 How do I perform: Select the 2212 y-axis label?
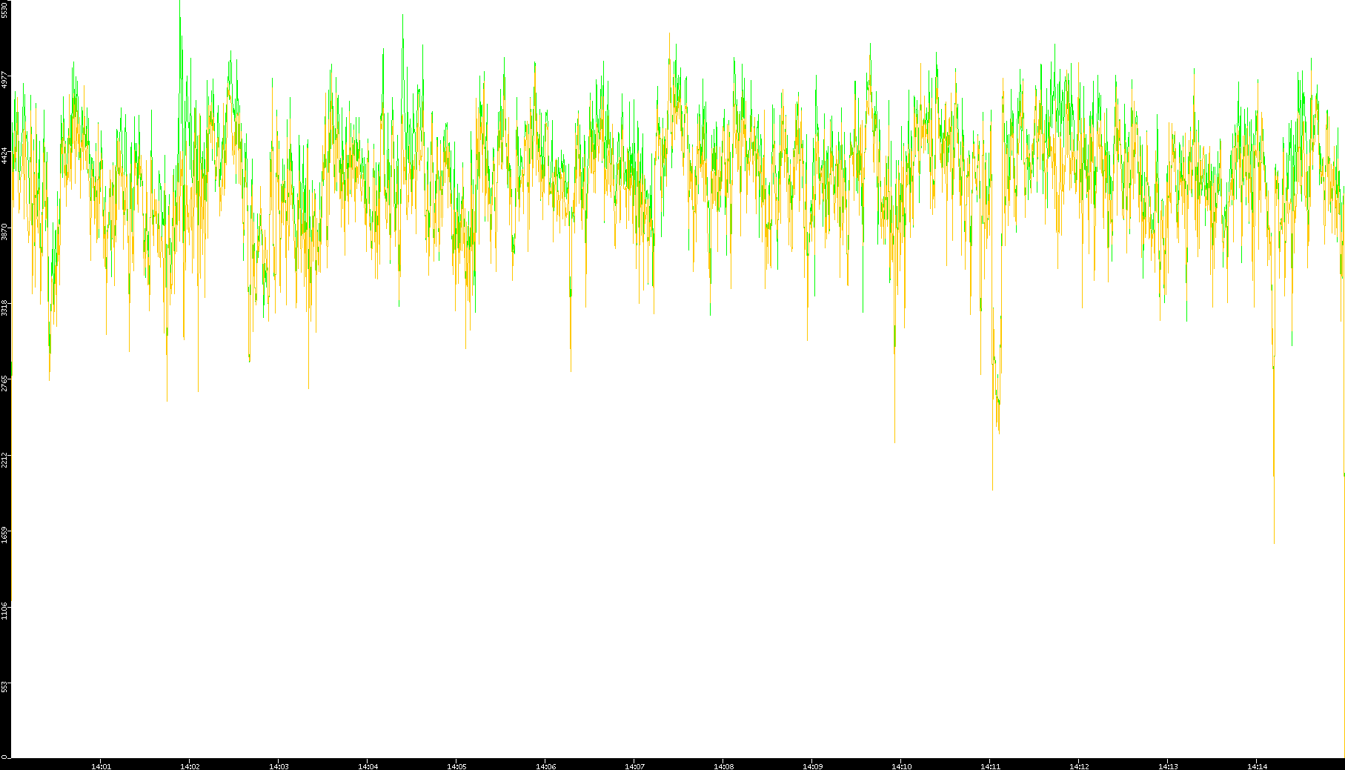[x=5, y=459]
